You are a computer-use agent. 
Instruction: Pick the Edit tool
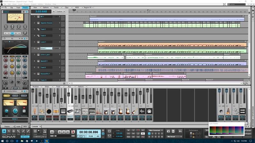click(x=18, y=131)
